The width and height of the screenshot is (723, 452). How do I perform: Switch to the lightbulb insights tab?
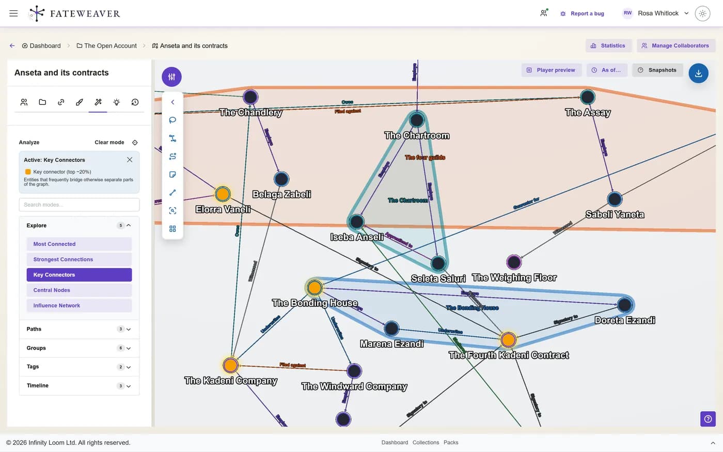117,102
